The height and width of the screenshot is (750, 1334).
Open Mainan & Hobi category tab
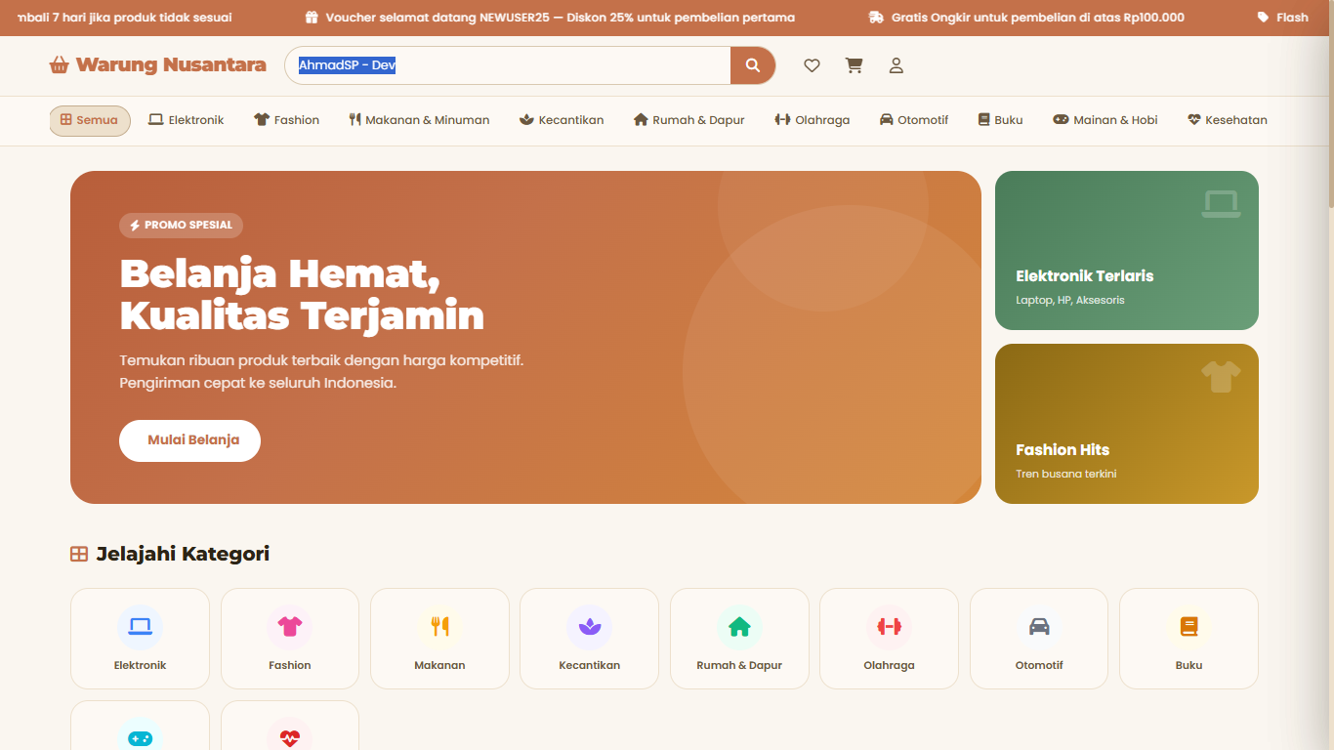(1105, 120)
